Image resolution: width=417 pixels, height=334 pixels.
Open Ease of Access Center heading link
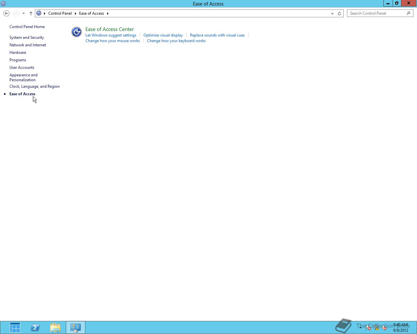click(109, 29)
